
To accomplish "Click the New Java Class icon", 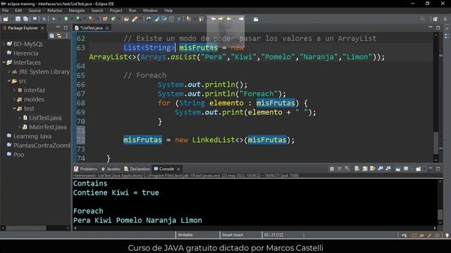I will click(113, 19).
